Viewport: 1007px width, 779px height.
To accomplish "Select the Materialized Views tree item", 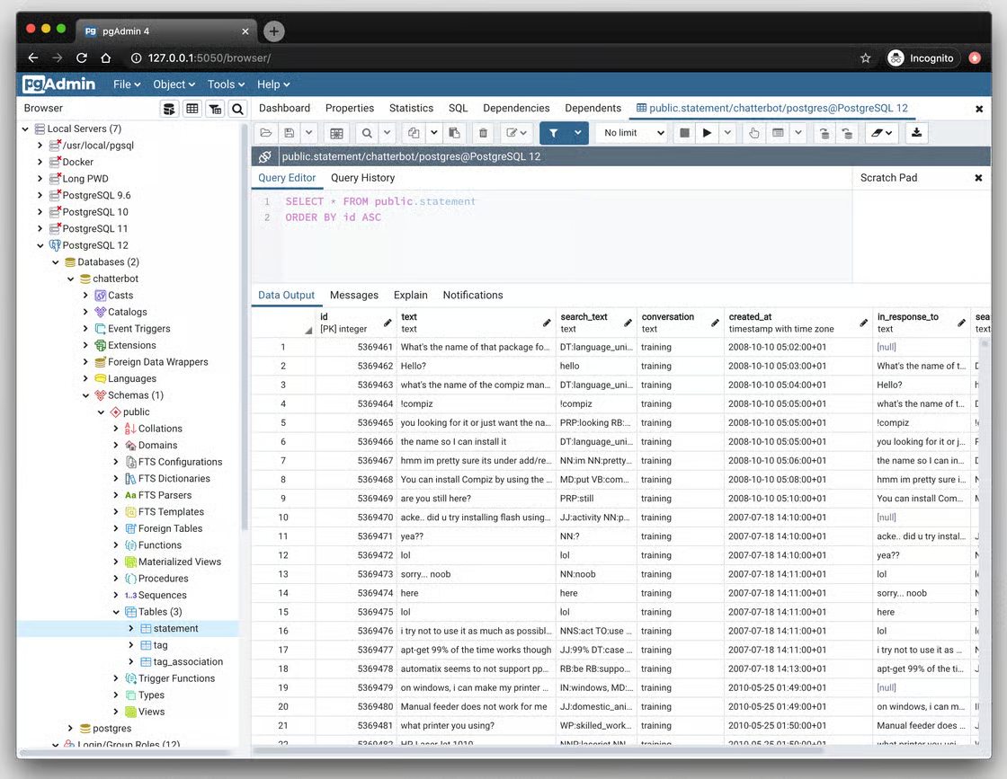I will pyautogui.click(x=180, y=562).
